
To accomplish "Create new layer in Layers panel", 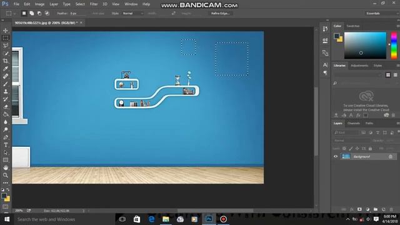I will (x=383, y=209).
